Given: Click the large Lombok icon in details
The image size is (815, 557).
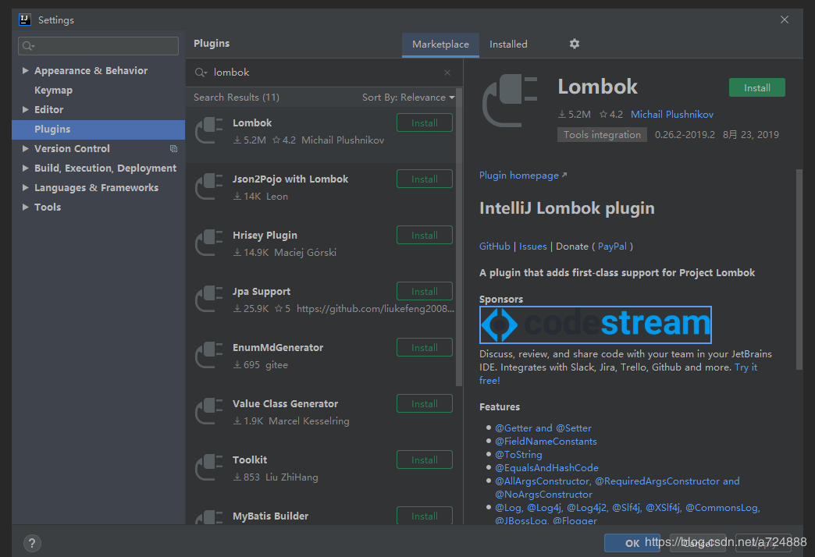Looking at the screenshot, I should click(x=510, y=101).
